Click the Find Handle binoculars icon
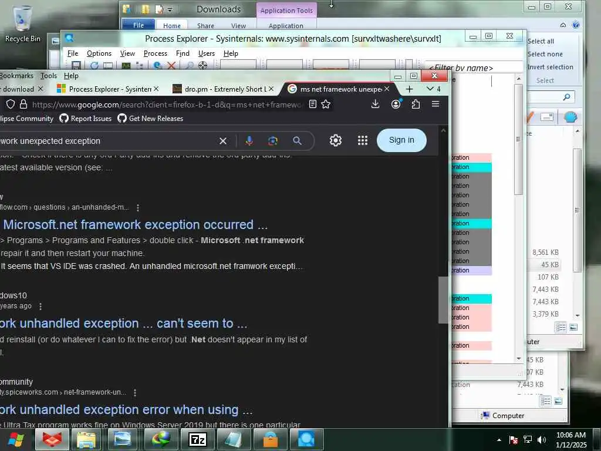The image size is (601, 451). pyautogui.click(x=190, y=66)
